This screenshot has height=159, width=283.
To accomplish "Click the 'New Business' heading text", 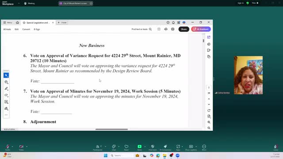I will pos(92,45).
